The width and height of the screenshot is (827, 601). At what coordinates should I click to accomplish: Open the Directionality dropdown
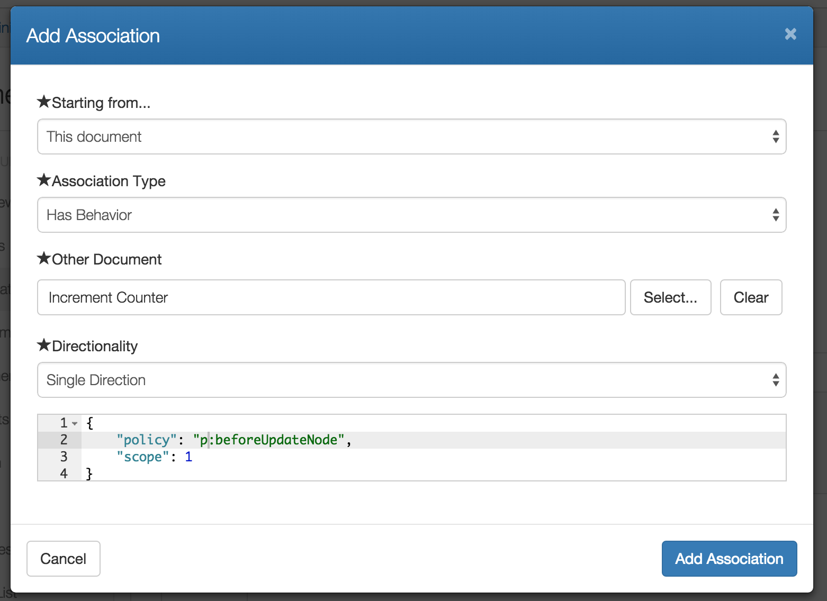(411, 380)
